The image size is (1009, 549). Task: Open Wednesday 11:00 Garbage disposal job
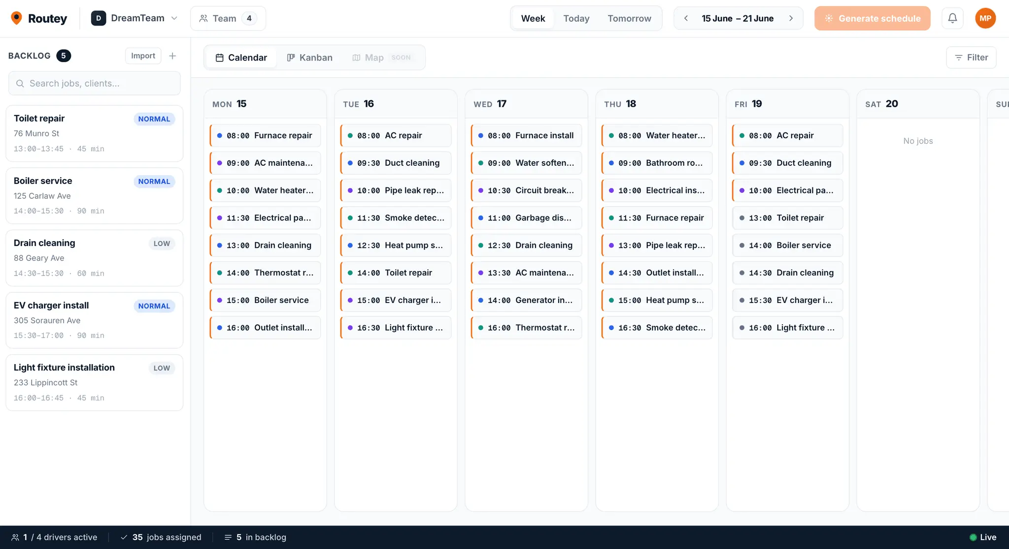pos(526,217)
